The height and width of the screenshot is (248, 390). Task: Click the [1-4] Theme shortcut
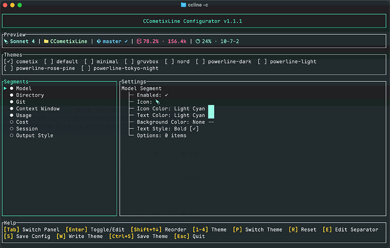tap(210, 229)
